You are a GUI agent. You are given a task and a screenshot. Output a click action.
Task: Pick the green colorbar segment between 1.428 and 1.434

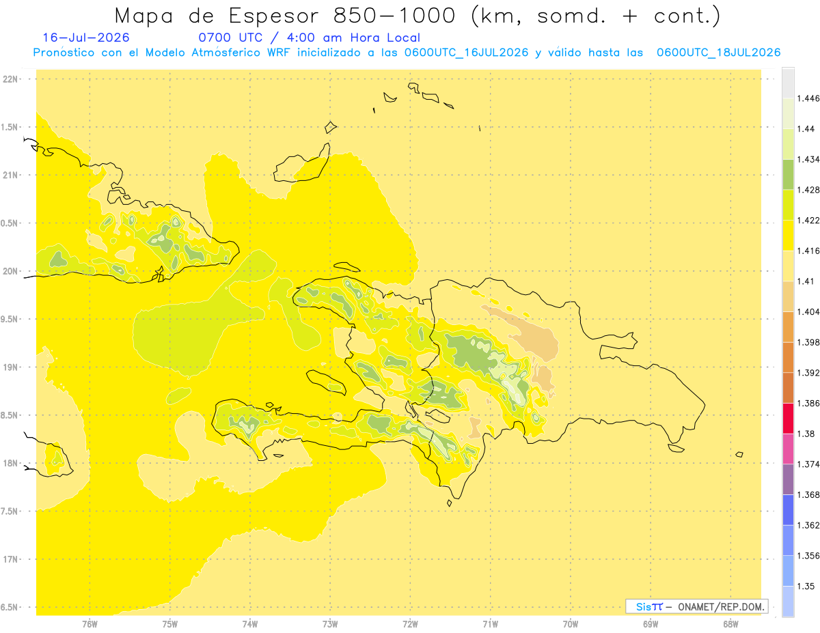788,175
